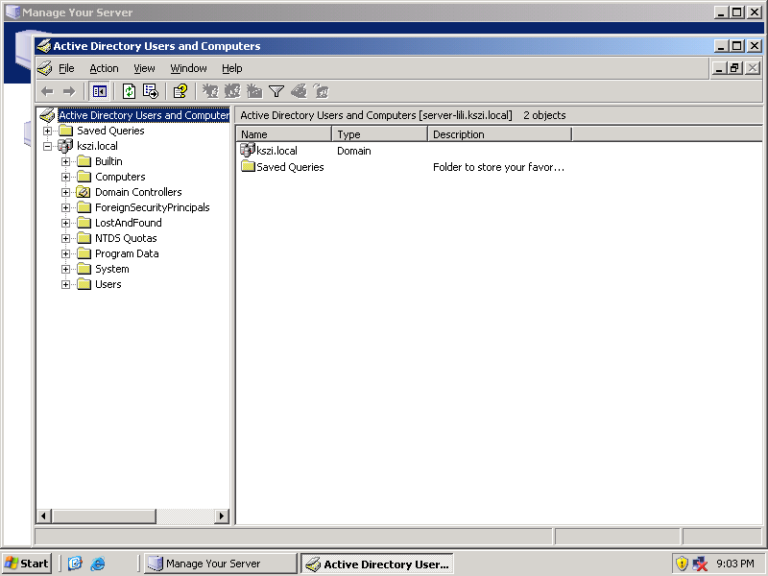Select Program Data in the tree
Viewport: 768px width, 576px height.
pos(127,253)
